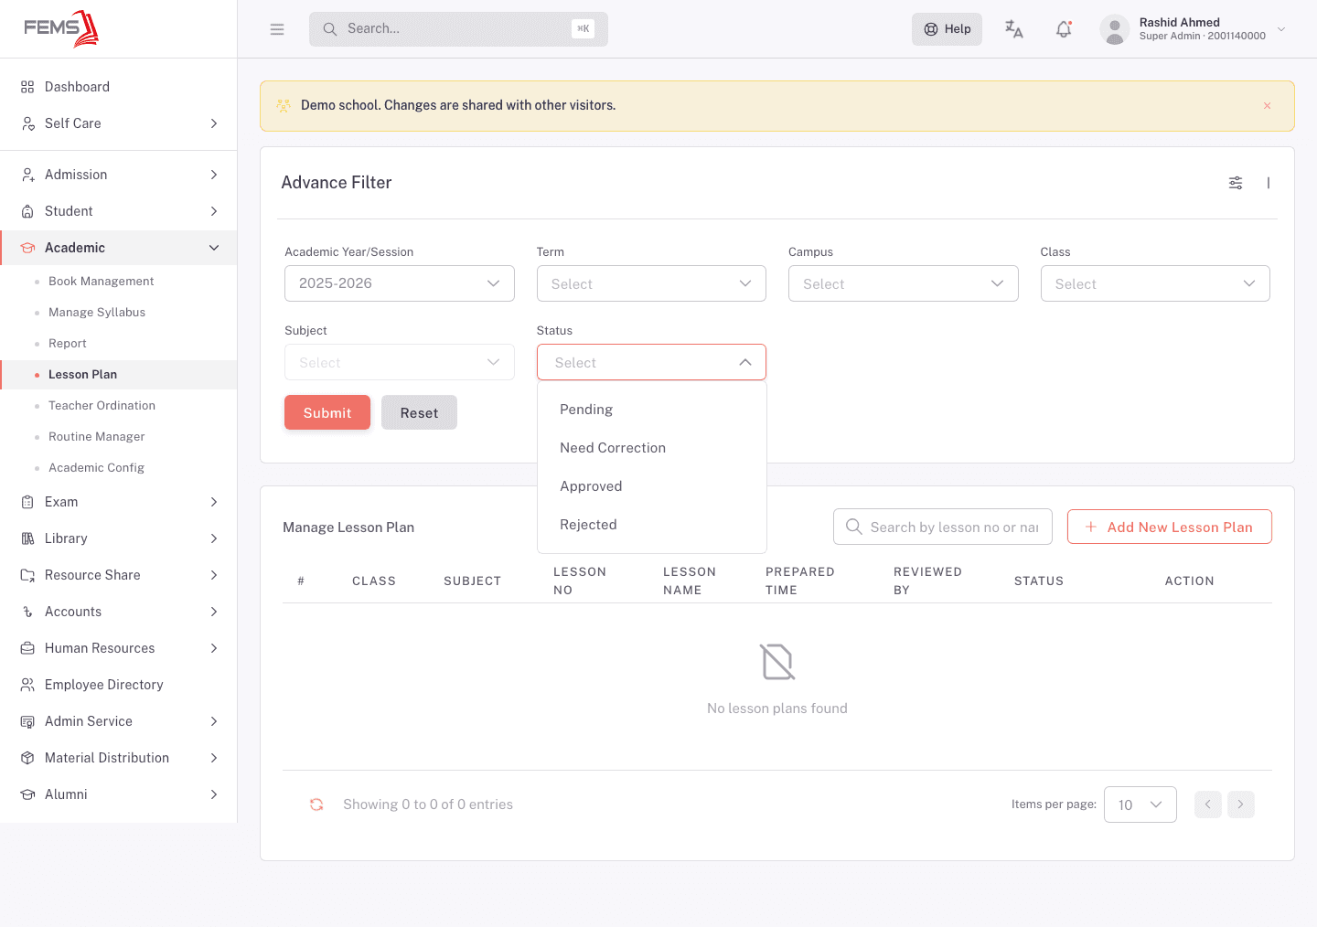
Task: Open Employee Directory
Action: [119, 685]
